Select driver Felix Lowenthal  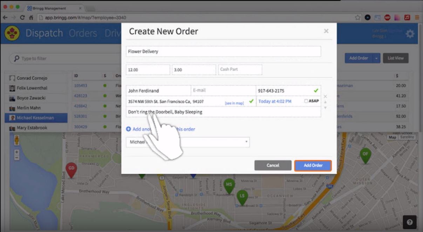36,88
